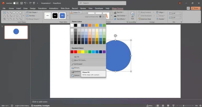This screenshot has width=202, height=107.
Task: Select the green theme color swatch
Action: (104, 25)
